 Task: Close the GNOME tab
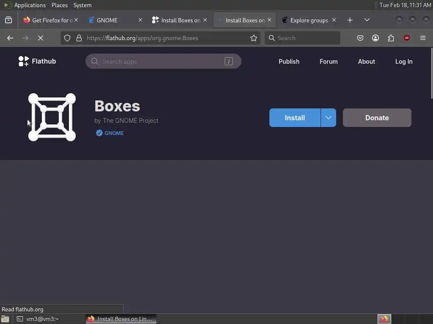pyautogui.click(x=140, y=20)
